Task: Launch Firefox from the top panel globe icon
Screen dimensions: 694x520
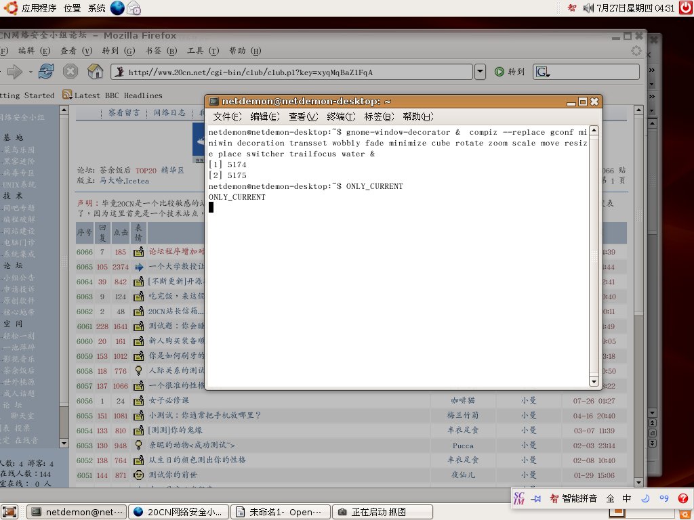Action: [x=117, y=8]
